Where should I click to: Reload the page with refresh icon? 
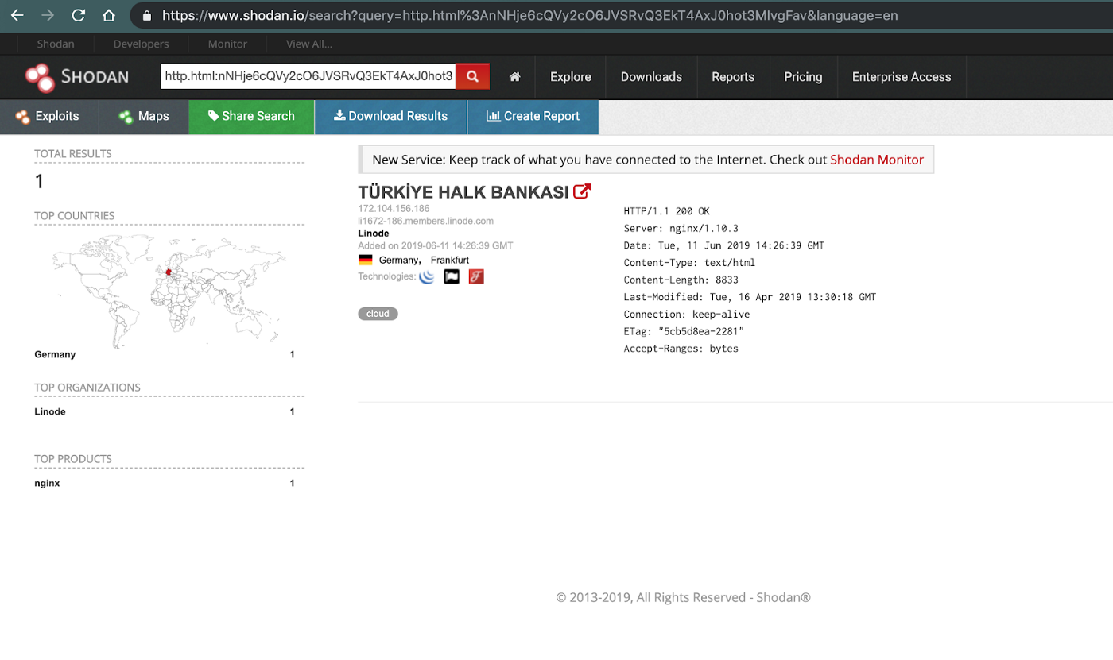point(78,15)
